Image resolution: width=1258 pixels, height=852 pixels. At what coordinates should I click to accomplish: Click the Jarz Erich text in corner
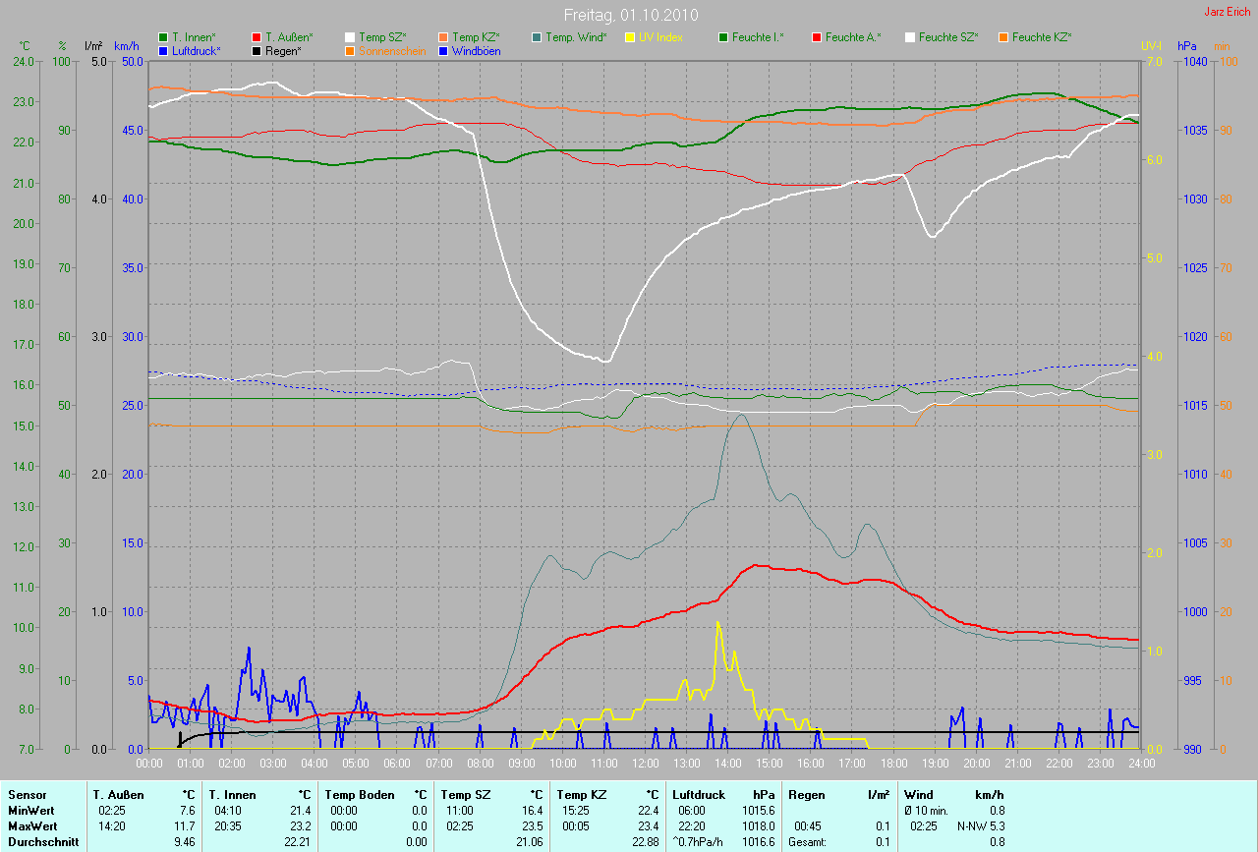click(1229, 12)
